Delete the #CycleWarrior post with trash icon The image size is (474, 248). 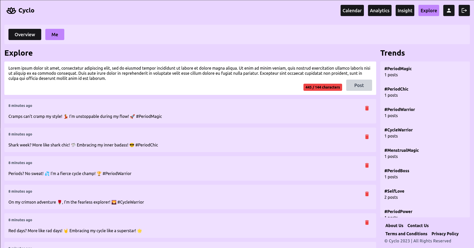coord(367,194)
